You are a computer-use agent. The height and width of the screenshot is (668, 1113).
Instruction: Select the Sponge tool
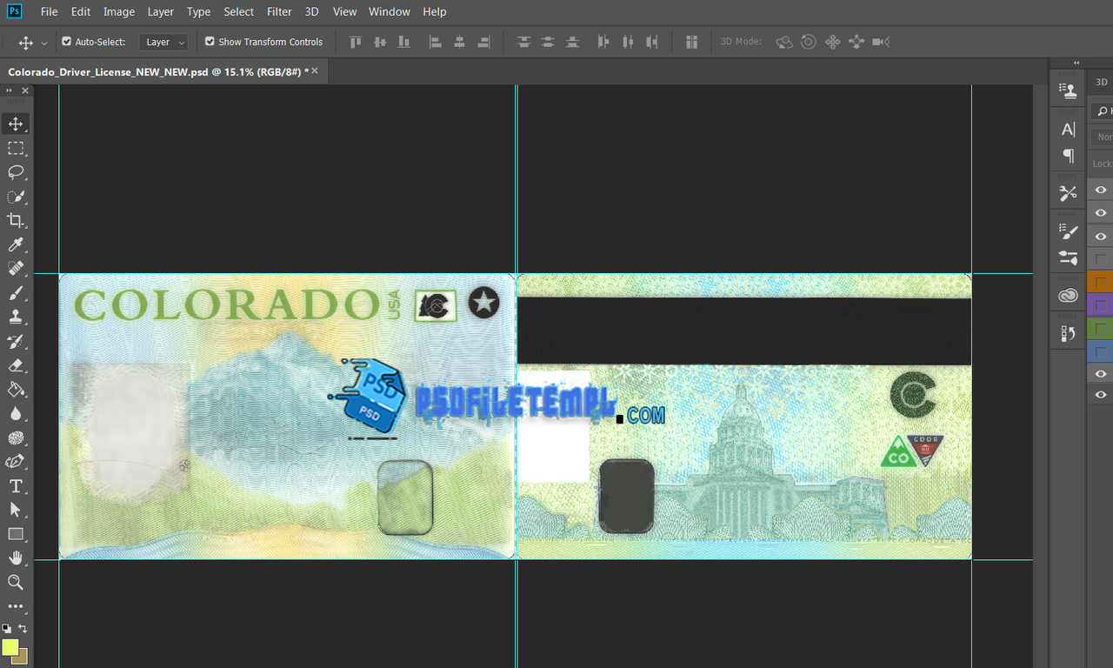click(x=16, y=438)
